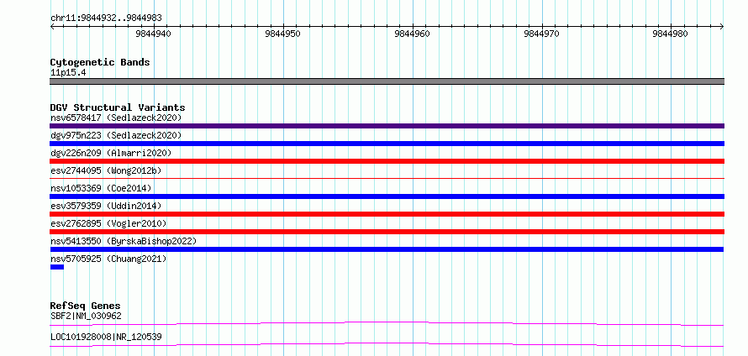Click the gray 11p15.4 cytogenetic band bar
Image resolution: width=748 pixels, height=356 pixels.
coord(387,81)
